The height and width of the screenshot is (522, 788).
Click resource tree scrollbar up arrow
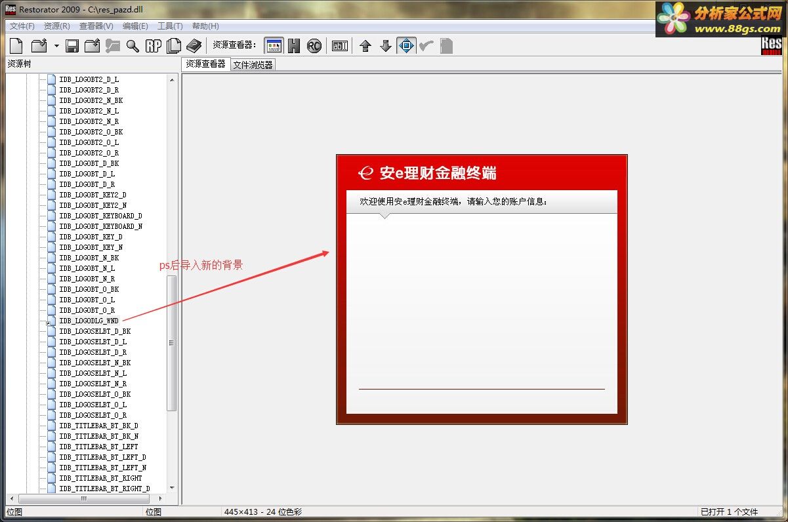click(172, 79)
